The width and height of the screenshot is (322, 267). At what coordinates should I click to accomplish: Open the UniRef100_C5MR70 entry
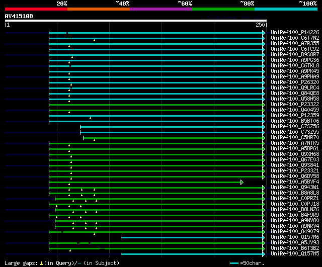pyautogui.click(x=295, y=138)
